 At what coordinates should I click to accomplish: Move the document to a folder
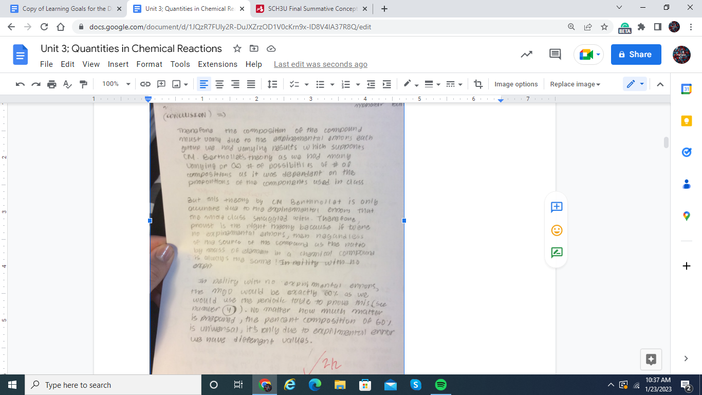point(254,48)
